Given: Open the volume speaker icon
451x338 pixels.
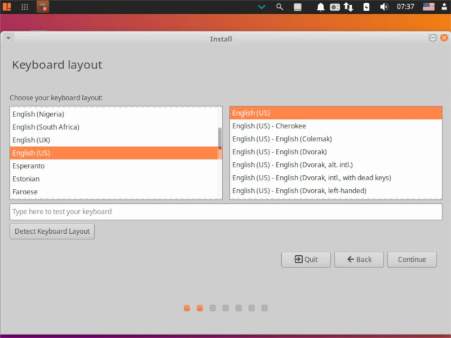Looking at the screenshot, I should 384,7.
